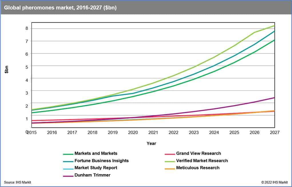The width and height of the screenshot is (292, 187).
Task: Select the Dunham Trimmer legend text
Action: (92, 175)
